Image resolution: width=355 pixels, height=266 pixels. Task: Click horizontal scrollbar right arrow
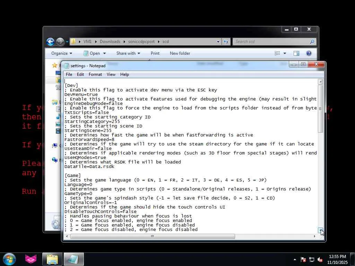point(314,236)
